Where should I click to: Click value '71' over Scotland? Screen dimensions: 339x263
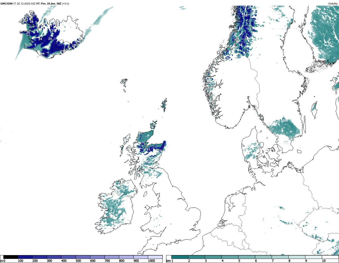143,143
